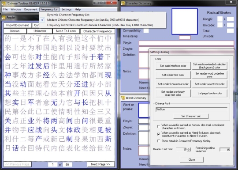Minimize the Chinese Toolbox READER window

[97, 2]
